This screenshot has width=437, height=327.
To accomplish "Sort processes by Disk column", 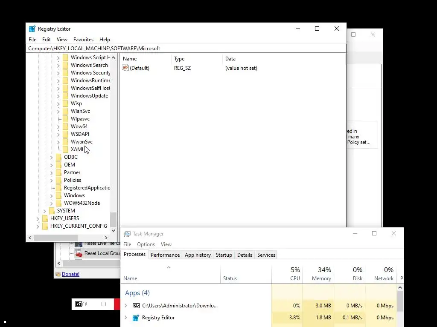I will [x=350, y=274].
